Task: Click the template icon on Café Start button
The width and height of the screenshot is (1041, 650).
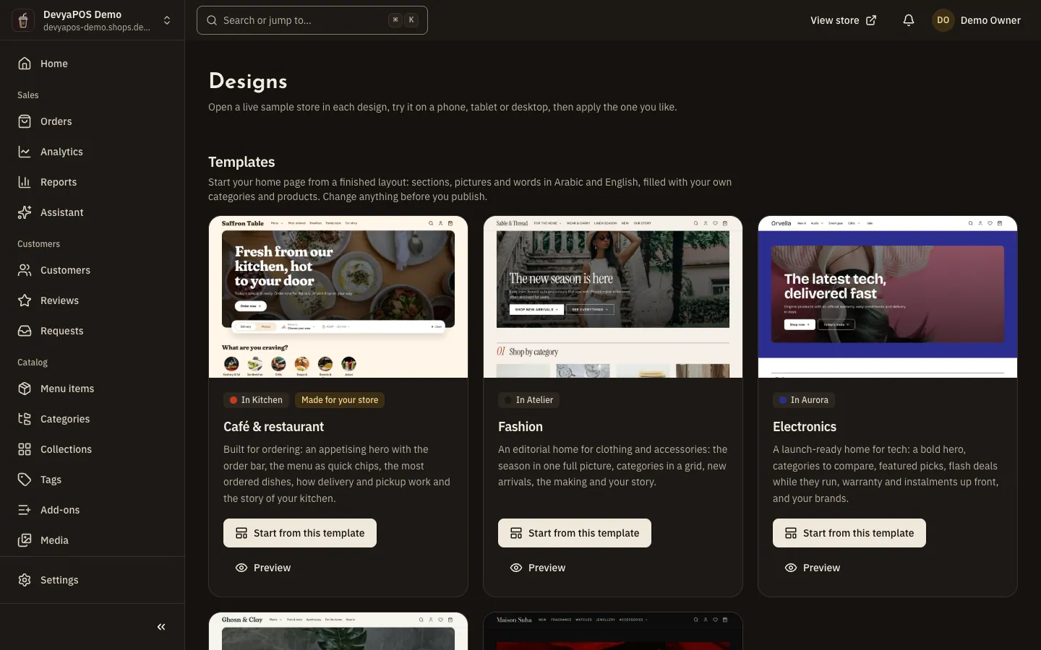Action: pos(241,533)
